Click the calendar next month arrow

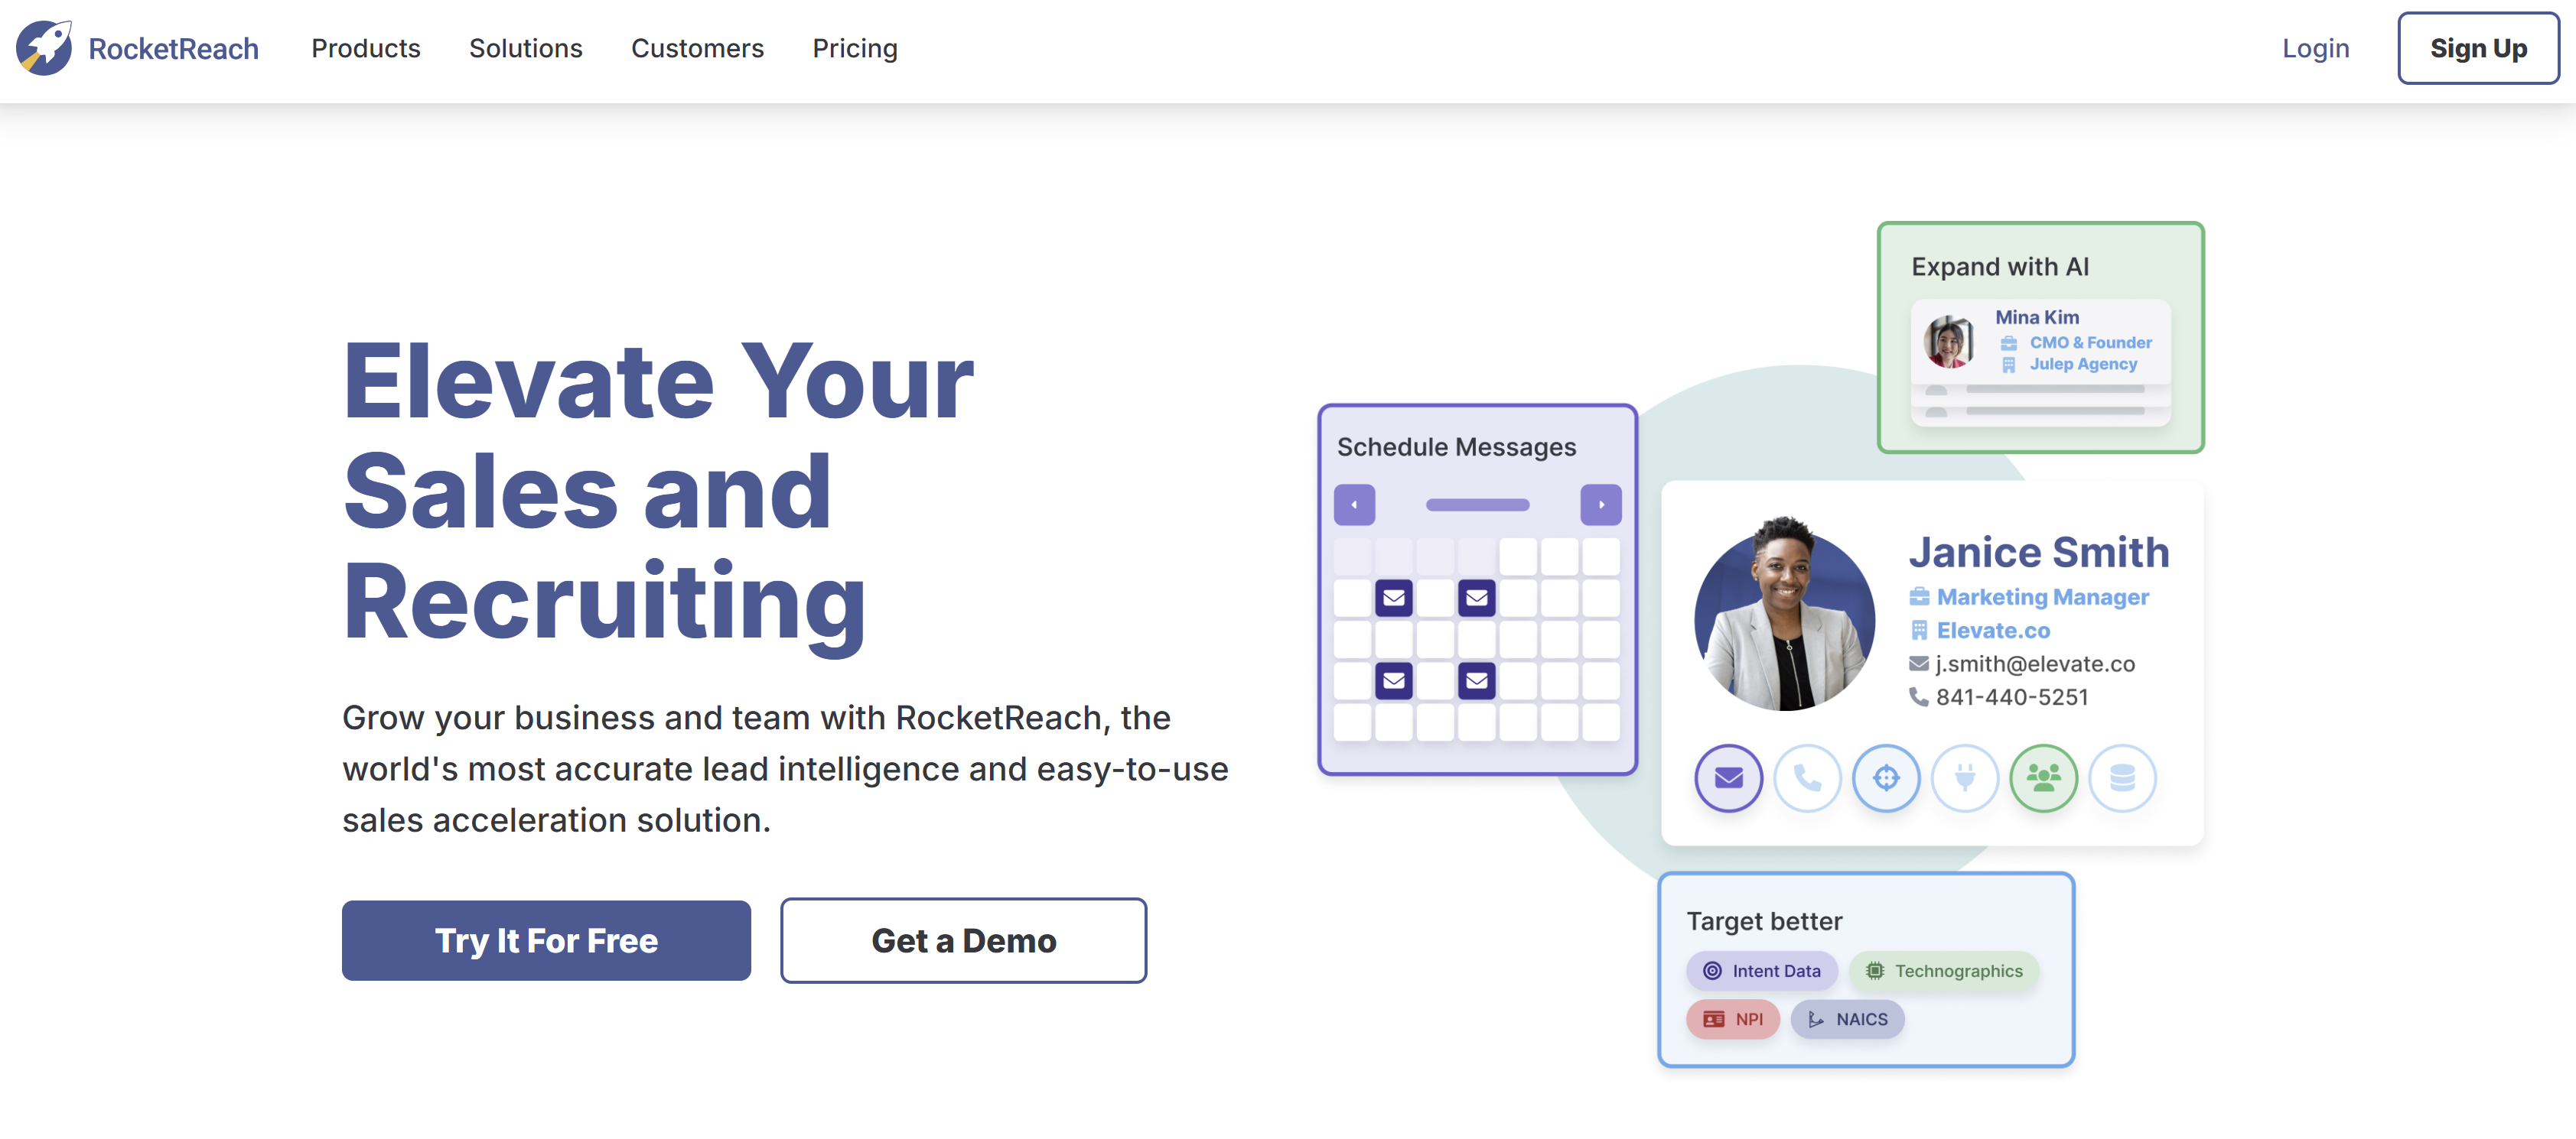pos(1600,505)
